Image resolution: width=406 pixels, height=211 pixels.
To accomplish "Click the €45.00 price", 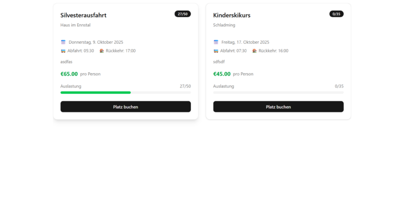I will click(x=222, y=74).
